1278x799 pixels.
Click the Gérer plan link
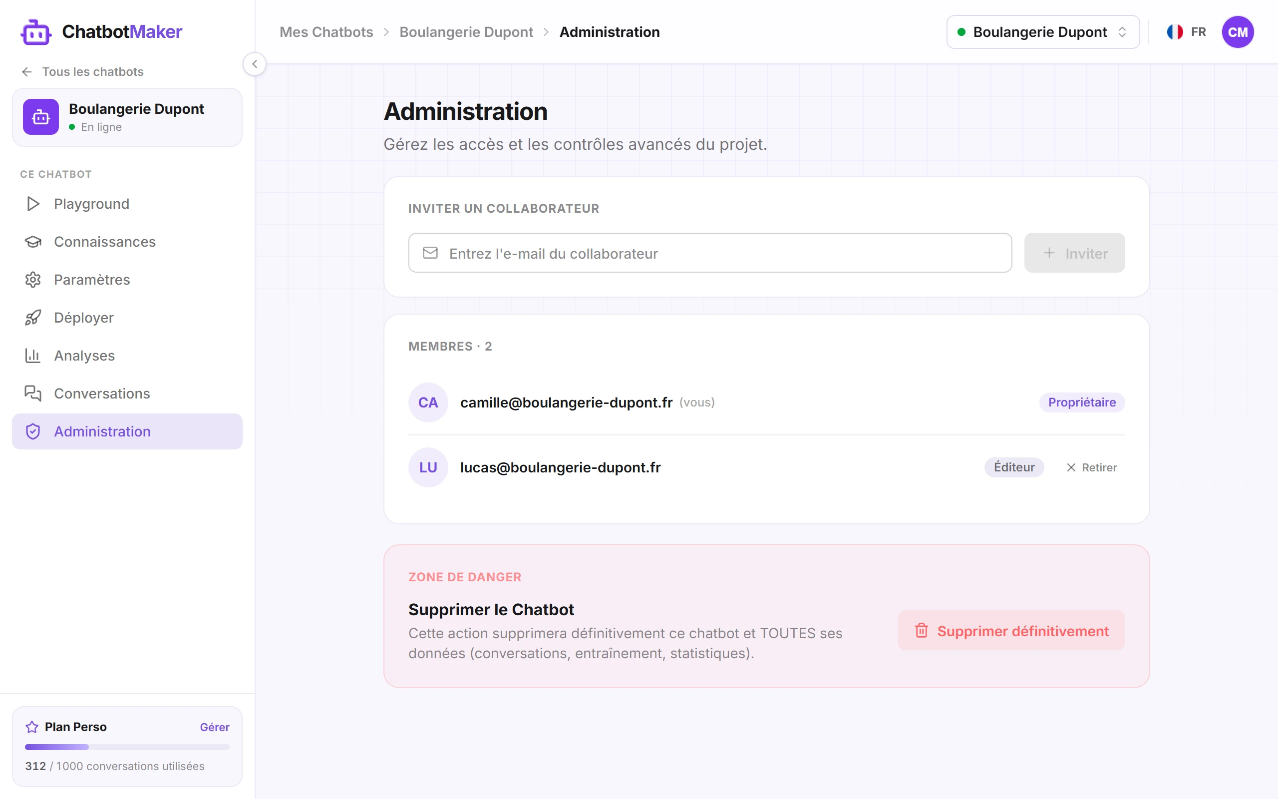214,728
